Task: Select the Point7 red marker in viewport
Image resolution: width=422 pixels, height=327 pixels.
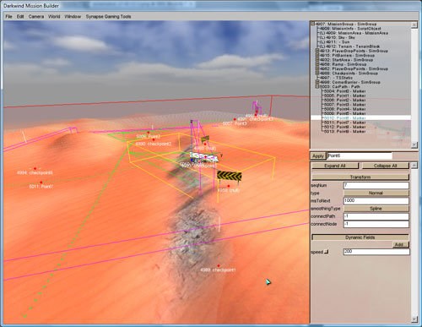Action: click(41, 183)
